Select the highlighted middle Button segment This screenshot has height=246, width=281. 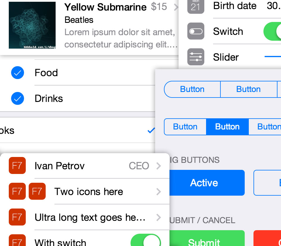tap(227, 127)
